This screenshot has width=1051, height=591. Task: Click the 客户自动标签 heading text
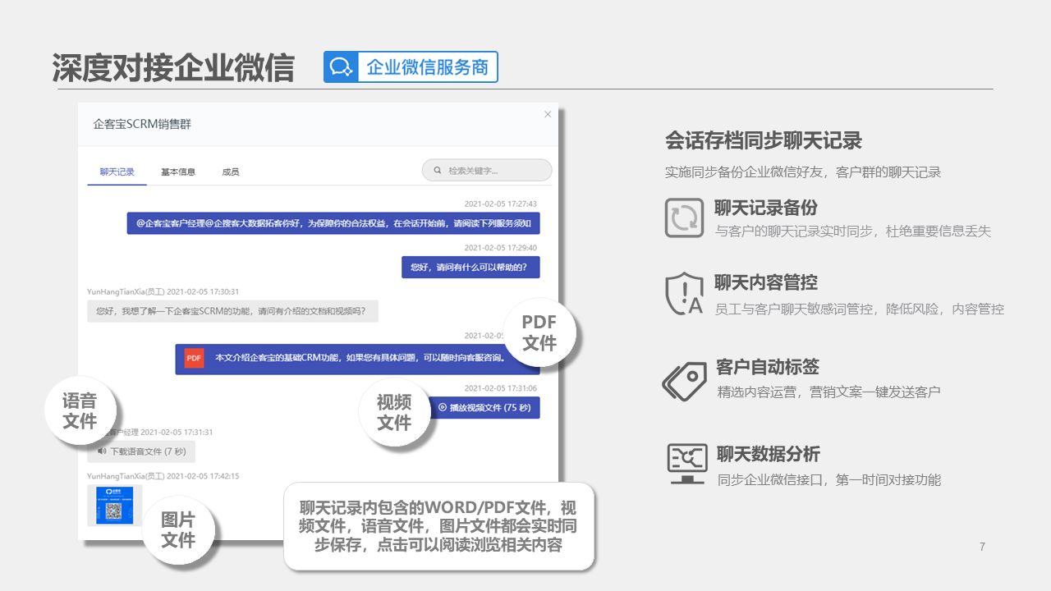(768, 367)
